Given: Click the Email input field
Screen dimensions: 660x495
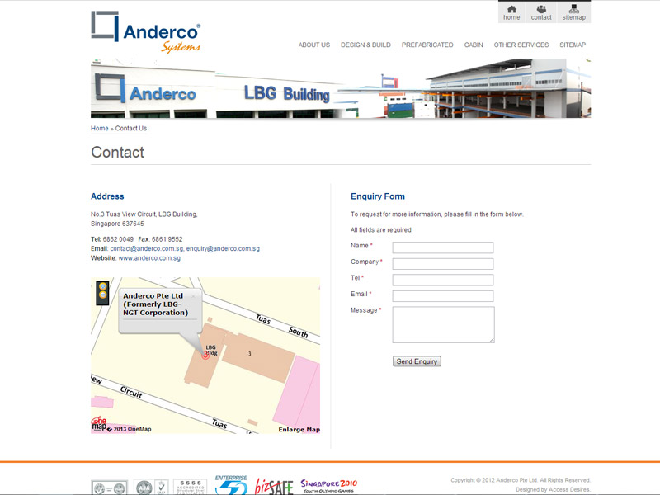Looking at the screenshot, I should [443, 296].
